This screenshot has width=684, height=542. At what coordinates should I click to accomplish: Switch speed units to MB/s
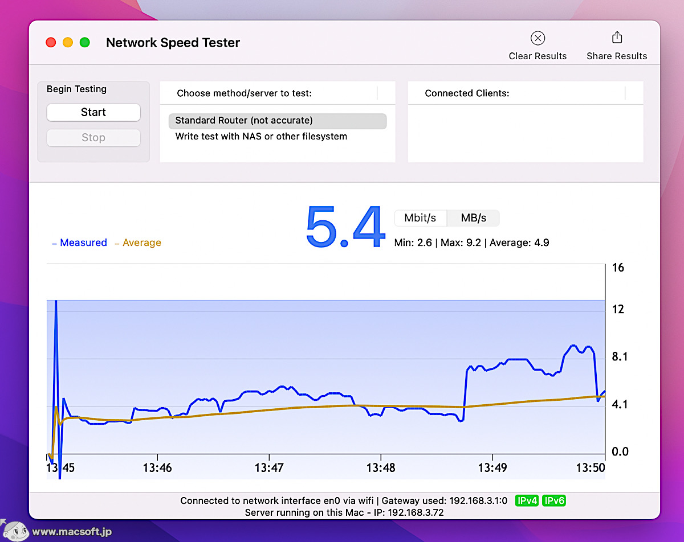[x=474, y=217]
